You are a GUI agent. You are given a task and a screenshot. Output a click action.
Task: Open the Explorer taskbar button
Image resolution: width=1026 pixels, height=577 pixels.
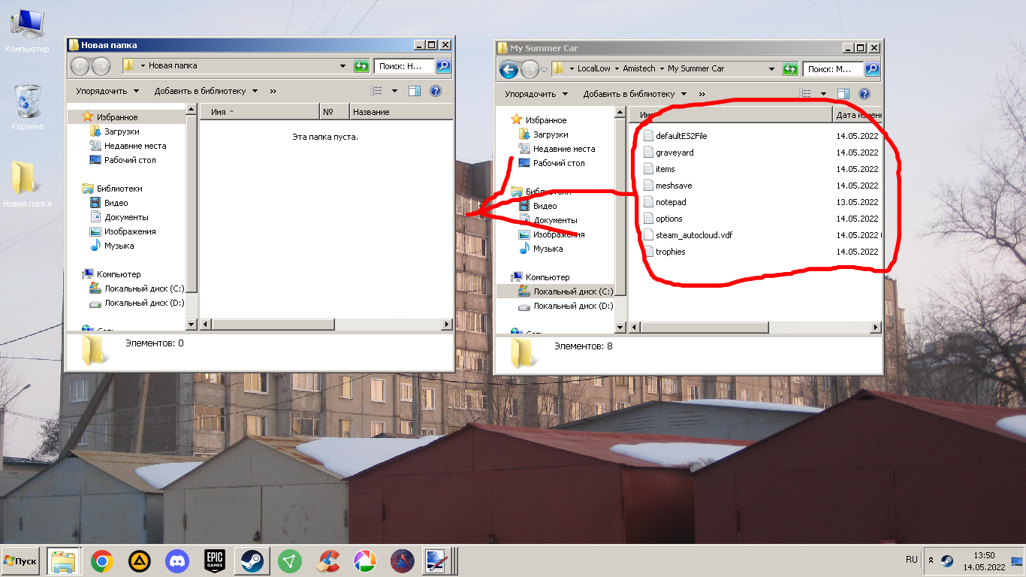click(64, 561)
